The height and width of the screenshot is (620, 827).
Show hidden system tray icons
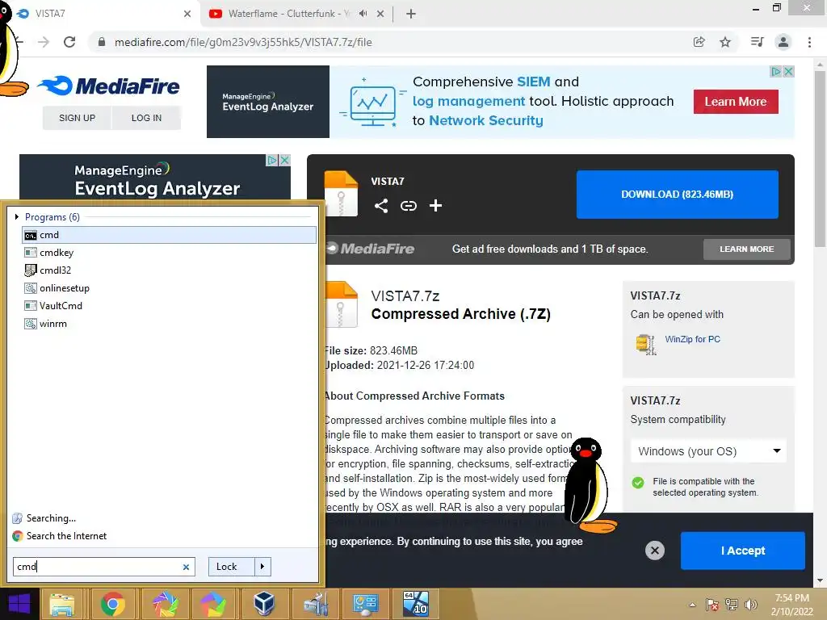click(692, 605)
